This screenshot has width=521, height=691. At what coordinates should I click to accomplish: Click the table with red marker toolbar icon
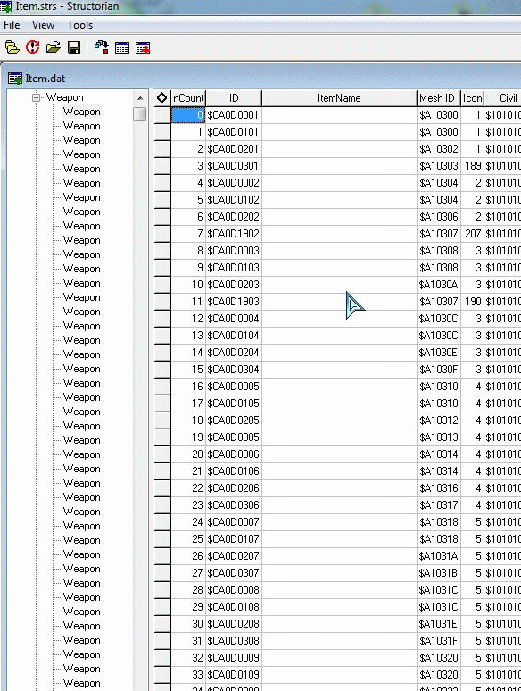143,47
